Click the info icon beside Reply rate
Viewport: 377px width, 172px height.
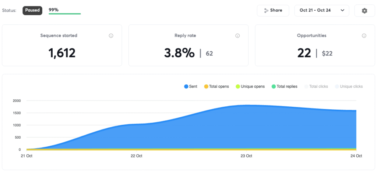point(237,36)
